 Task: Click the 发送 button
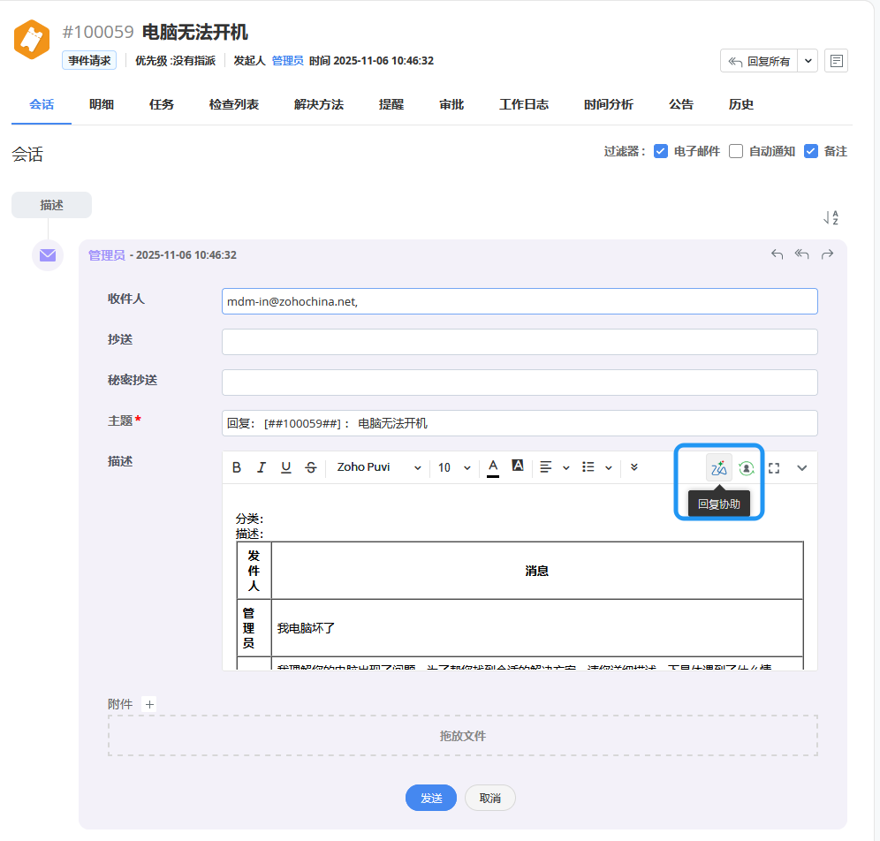(431, 798)
